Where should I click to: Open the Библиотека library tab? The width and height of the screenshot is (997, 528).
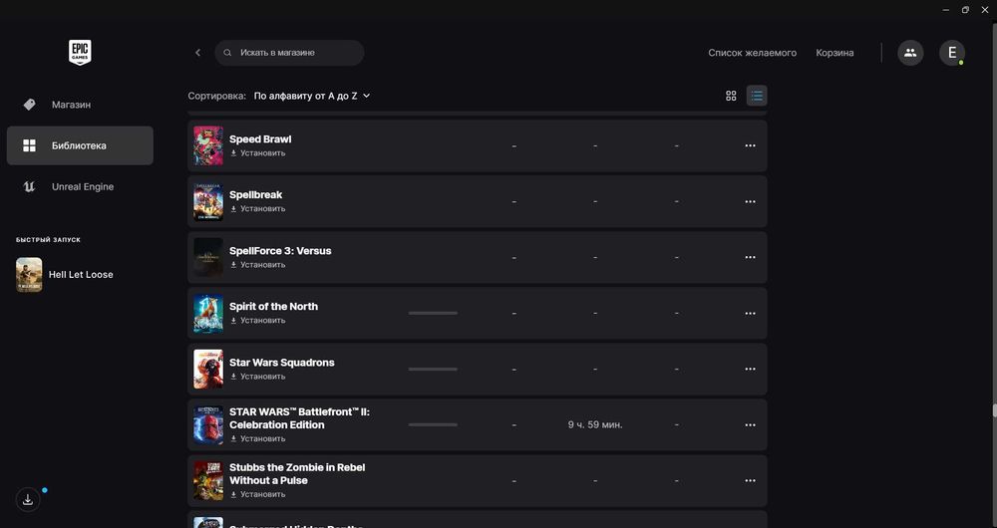click(x=80, y=145)
